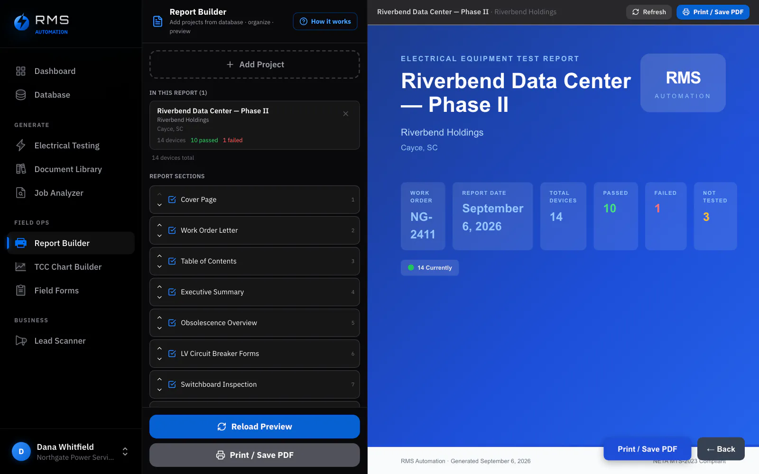759x474 pixels.
Task: Open the How it works help
Action: pos(325,21)
